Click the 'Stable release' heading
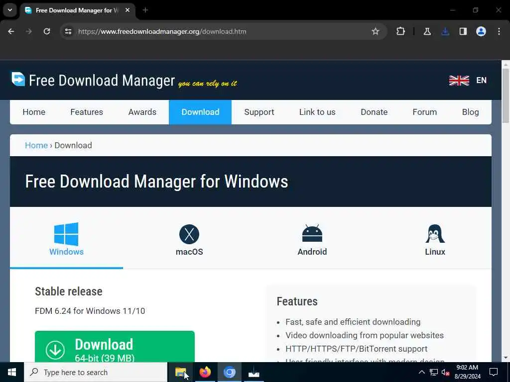This screenshot has width=510, height=382. point(69,291)
